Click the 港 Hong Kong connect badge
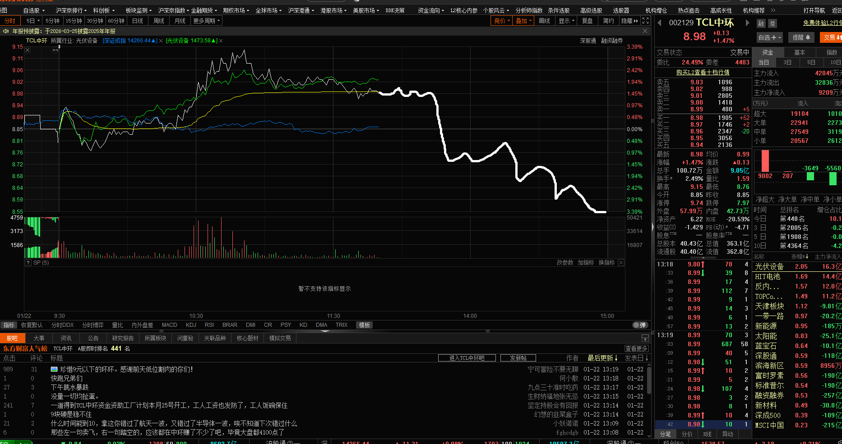 tap(772, 23)
